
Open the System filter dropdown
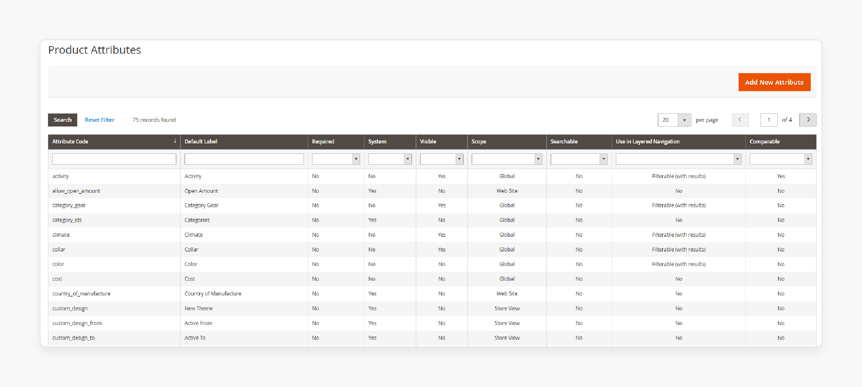(x=390, y=159)
